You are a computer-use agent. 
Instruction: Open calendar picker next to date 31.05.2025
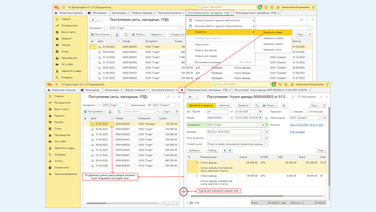[x=261, y=112]
